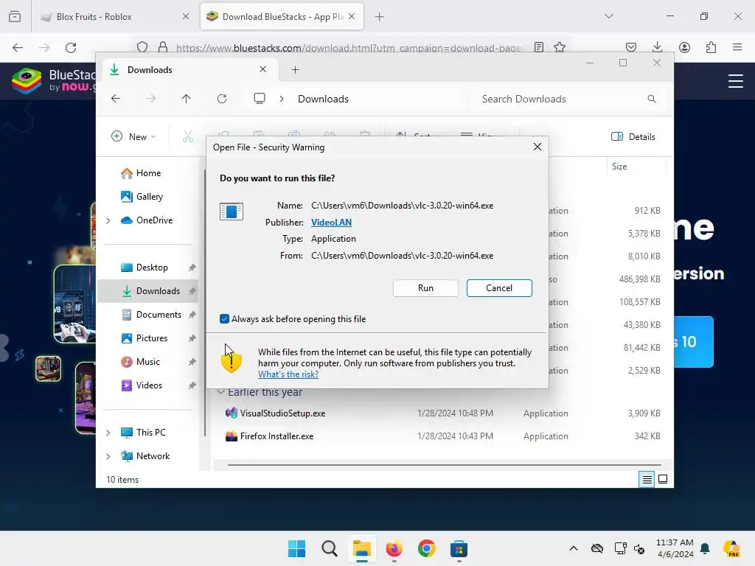Viewport: 755px width, 566px height.
Task: Collapse the "Earlier this year" group
Action: (x=220, y=392)
